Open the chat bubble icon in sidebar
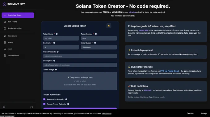Image resolution: width=210 pixels, height=117 pixels. point(31,107)
